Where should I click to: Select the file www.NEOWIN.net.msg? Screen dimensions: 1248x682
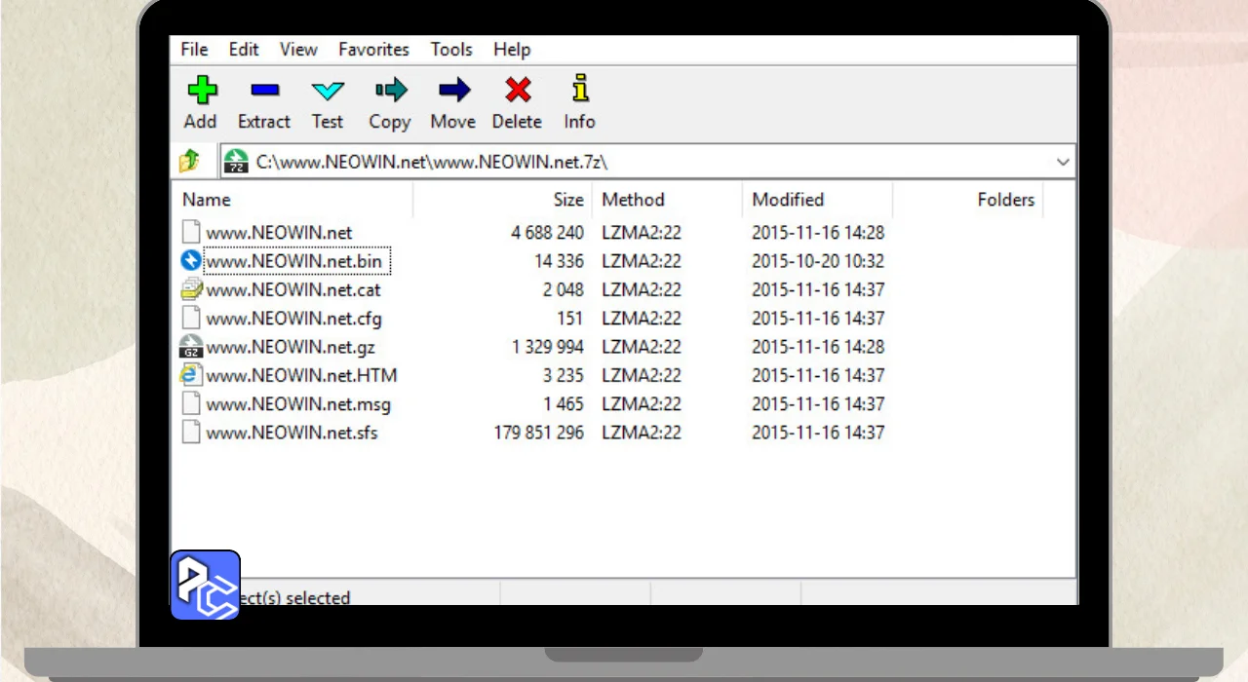(298, 403)
